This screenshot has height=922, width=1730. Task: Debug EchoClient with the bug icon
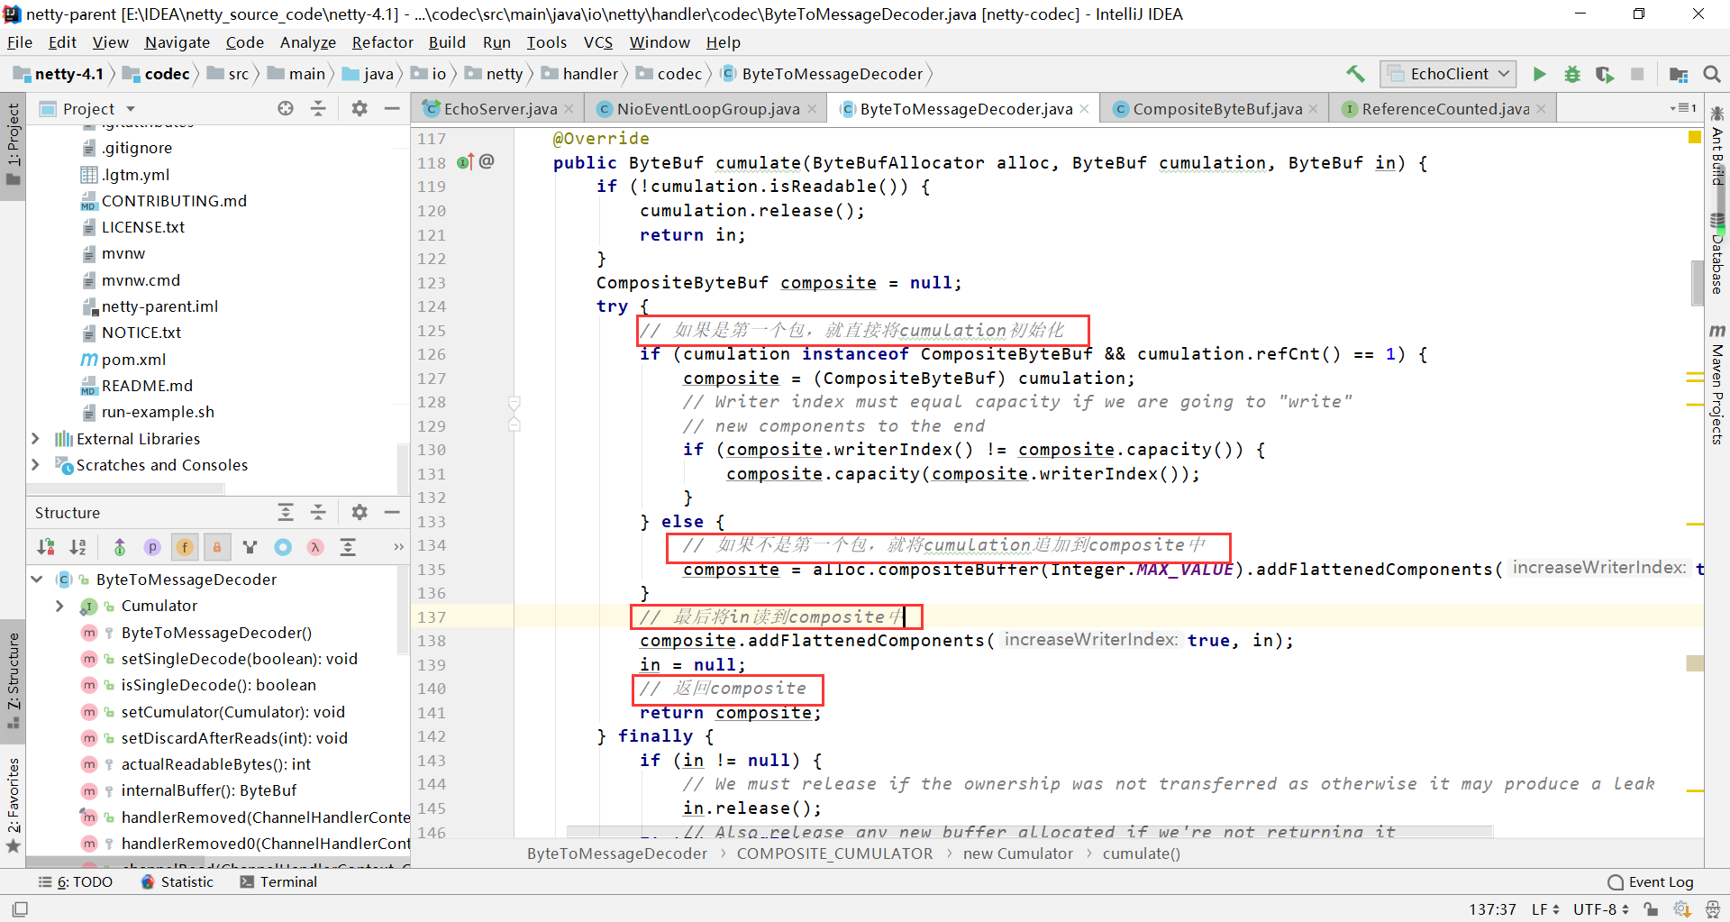click(1572, 74)
